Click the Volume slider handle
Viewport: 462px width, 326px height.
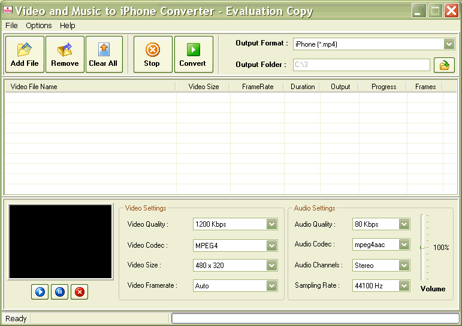[x=422, y=248]
